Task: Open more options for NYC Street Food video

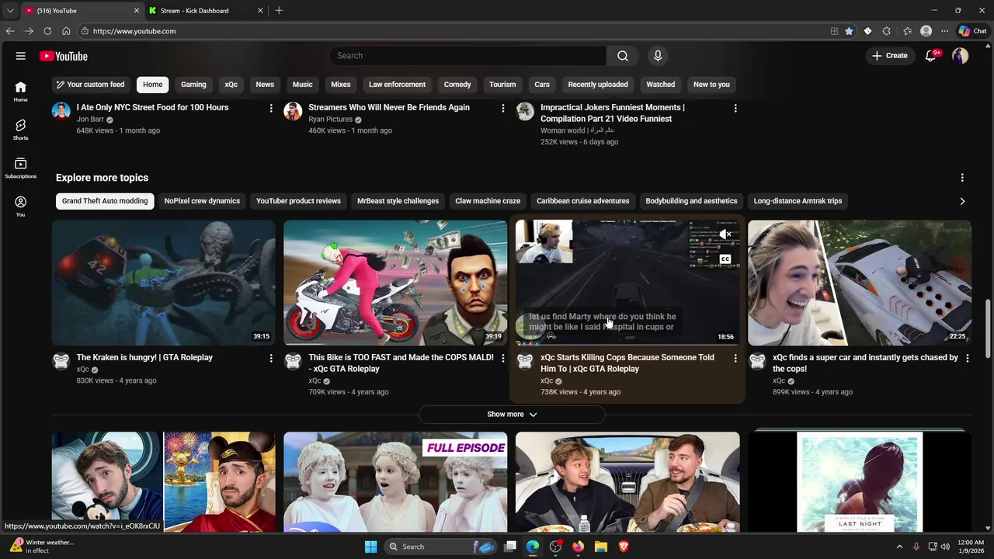Action: pyautogui.click(x=271, y=108)
